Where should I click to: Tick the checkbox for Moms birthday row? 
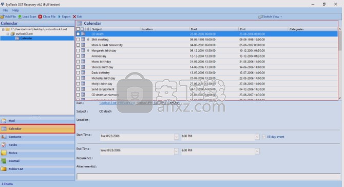pos(78,62)
